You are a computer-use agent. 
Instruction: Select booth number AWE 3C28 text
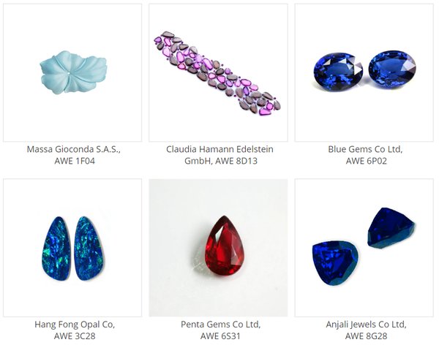tap(75, 335)
